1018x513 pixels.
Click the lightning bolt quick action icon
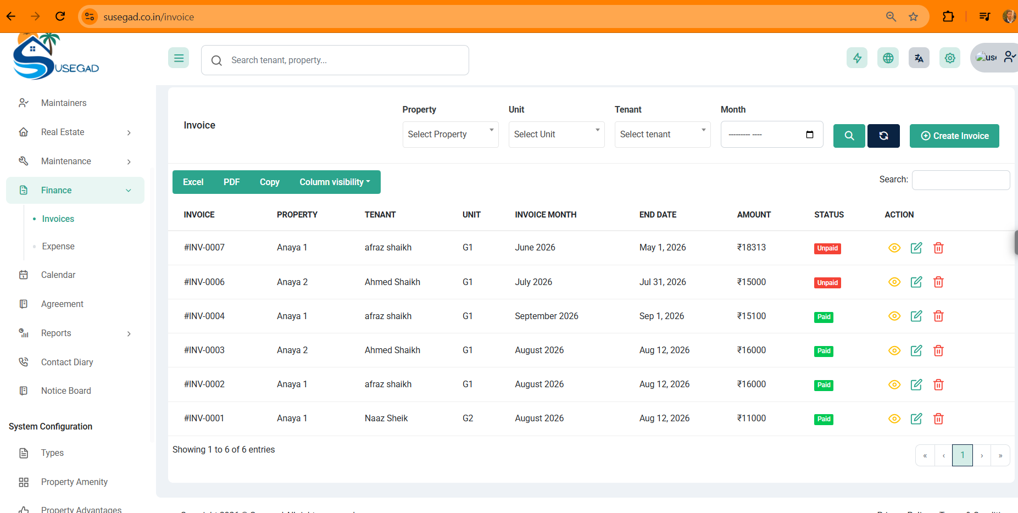(x=857, y=58)
